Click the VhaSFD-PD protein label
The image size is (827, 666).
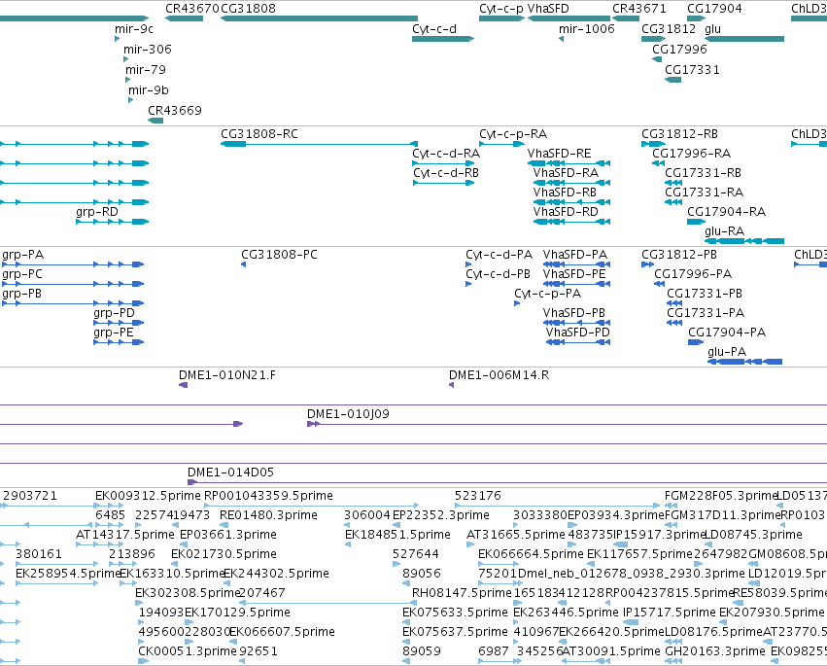tap(577, 333)
